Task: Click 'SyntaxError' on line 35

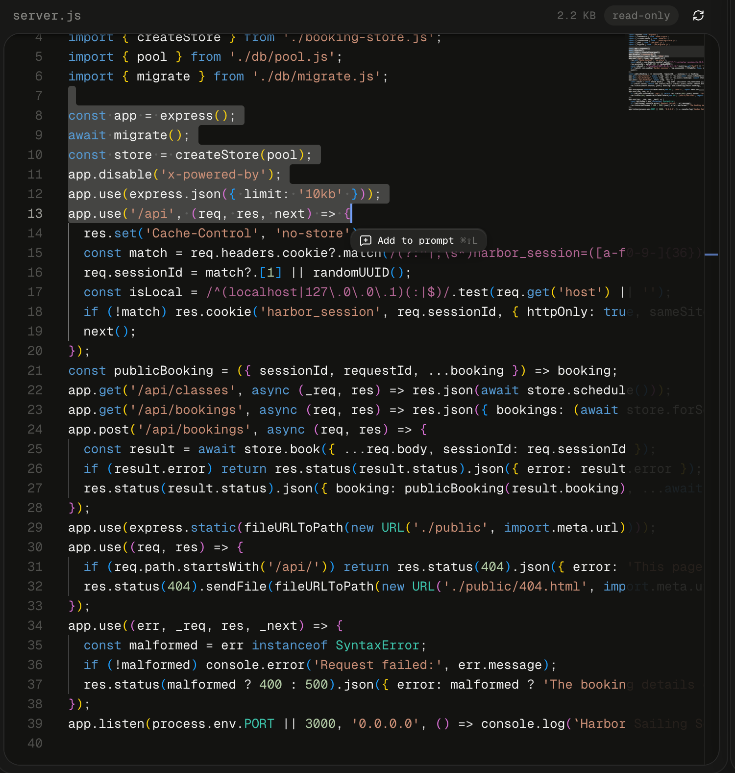Action: coord(377,645)
